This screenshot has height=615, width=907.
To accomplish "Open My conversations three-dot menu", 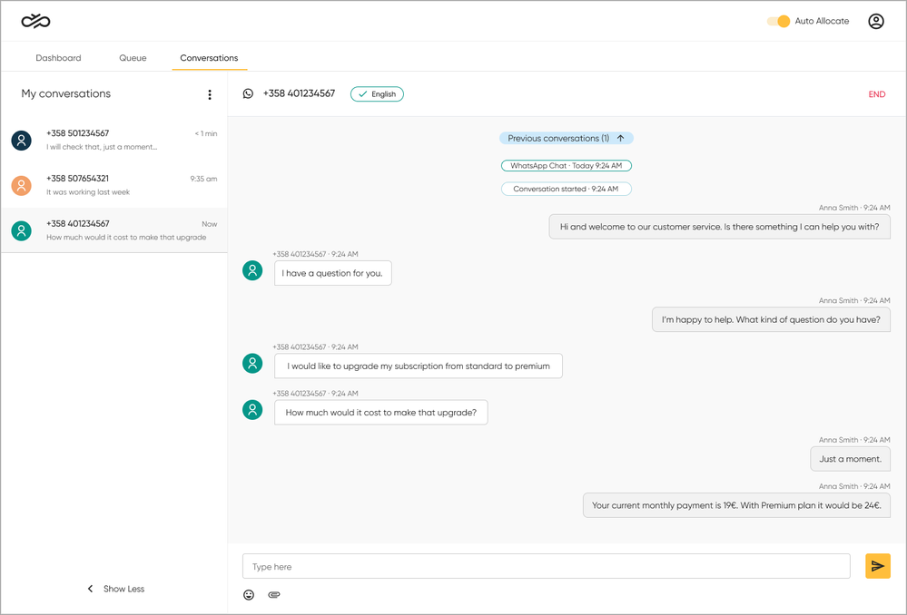I will tap(210, 94).
